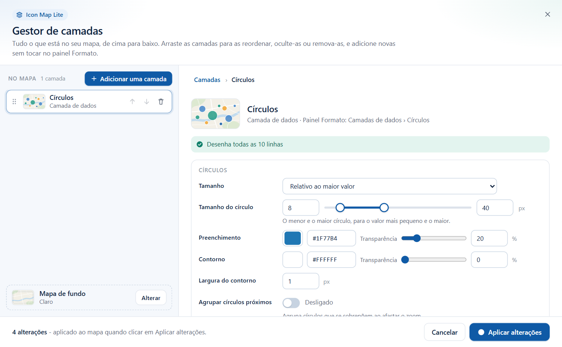
Task: Click the drag handle of Círculos layer
Action: tap(14, 101)
